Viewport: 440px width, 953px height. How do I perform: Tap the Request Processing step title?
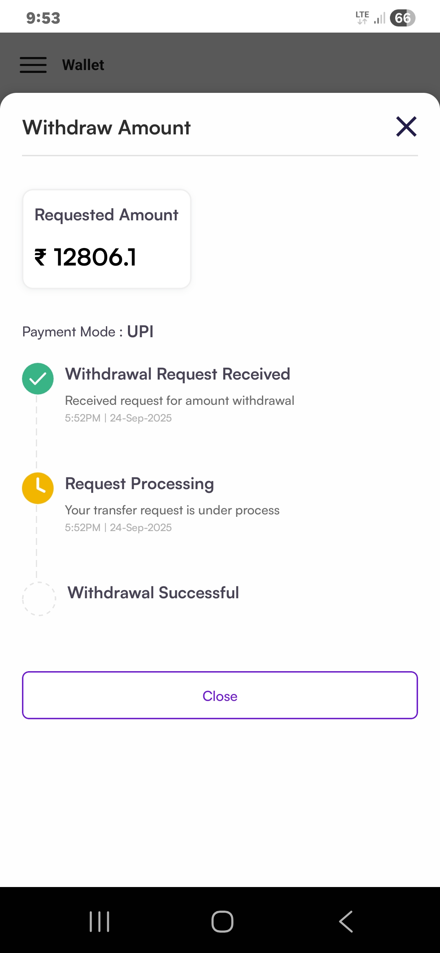coord(139,483)
